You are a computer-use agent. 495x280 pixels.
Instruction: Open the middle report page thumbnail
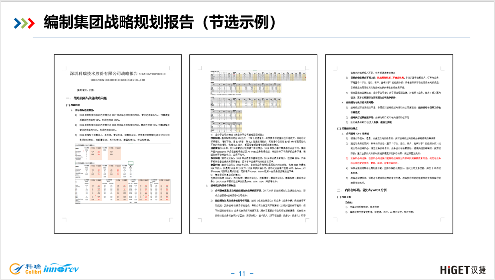pos(253,143)
